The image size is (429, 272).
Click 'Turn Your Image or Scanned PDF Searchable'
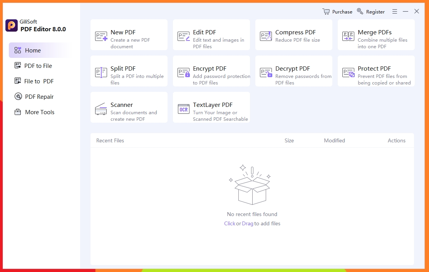[220, 116]
